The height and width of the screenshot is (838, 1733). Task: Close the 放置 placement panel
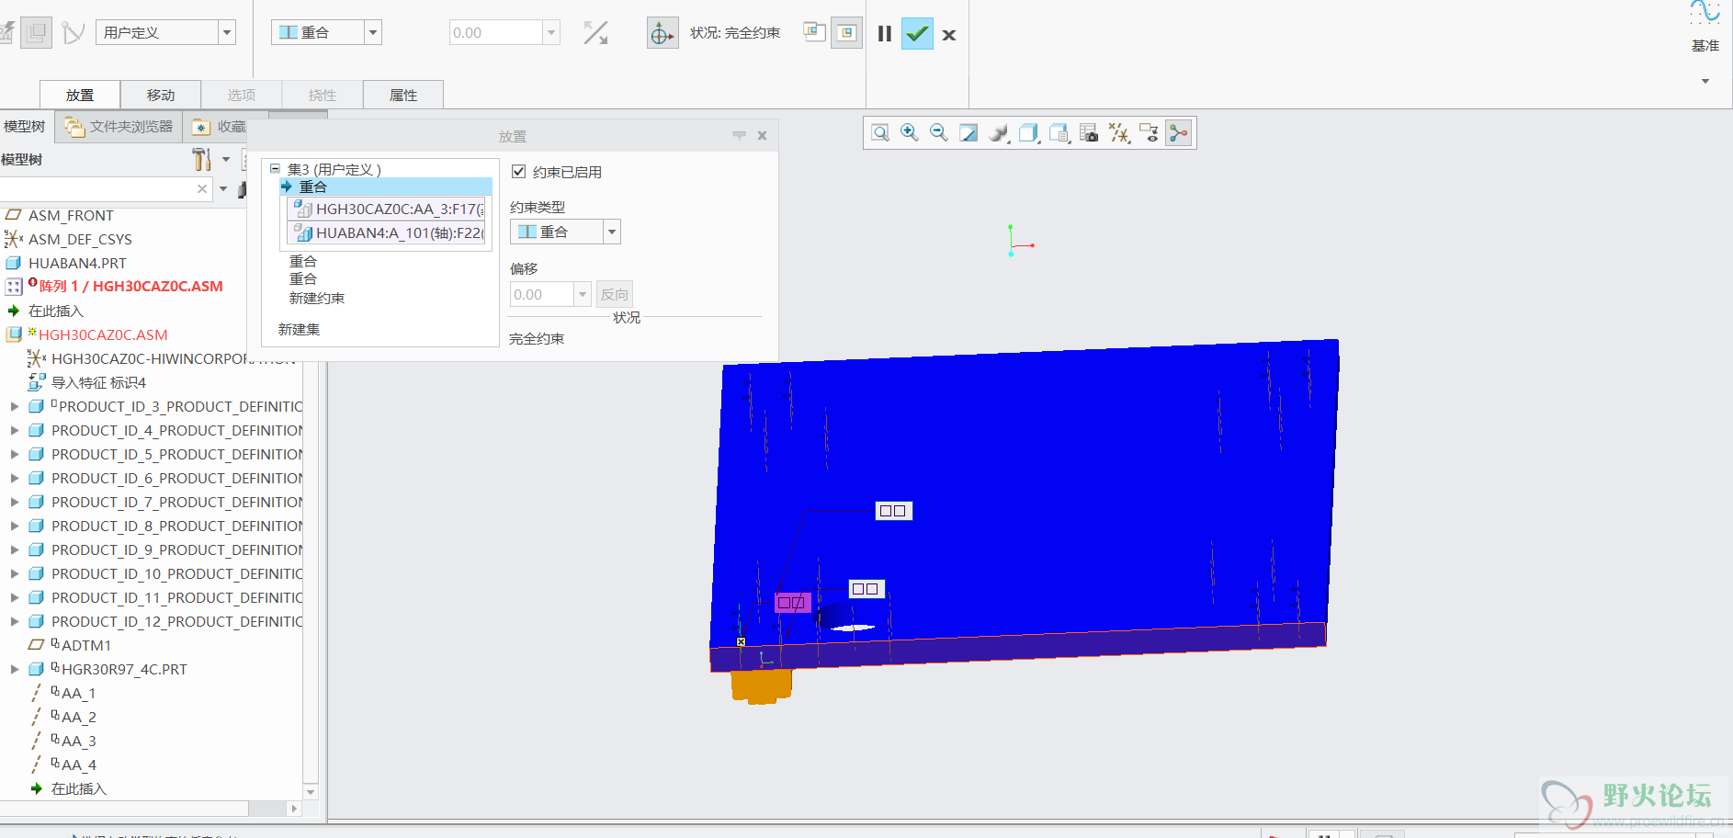pyautogui.click(x=762, y=135)
